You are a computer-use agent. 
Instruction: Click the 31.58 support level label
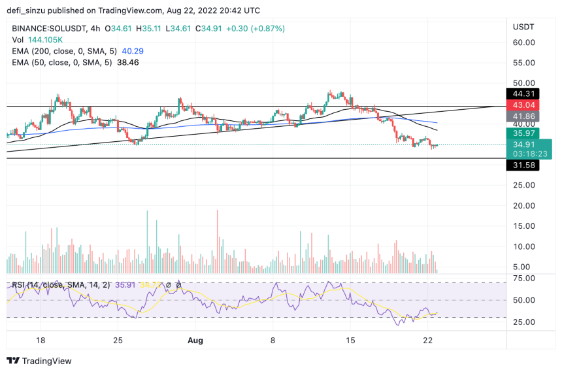tap(523, 165)
